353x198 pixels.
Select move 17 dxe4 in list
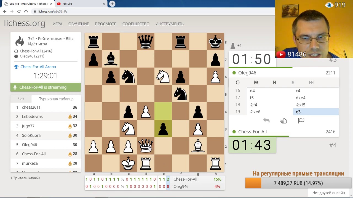tap(315, 98)
